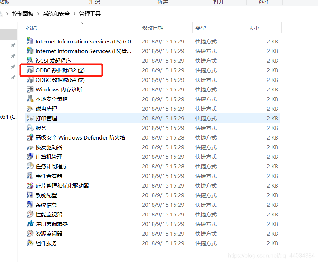Select the 任务计划程序 entry name
The width and height of the screenshot is (318, 262).
point(52,166)
